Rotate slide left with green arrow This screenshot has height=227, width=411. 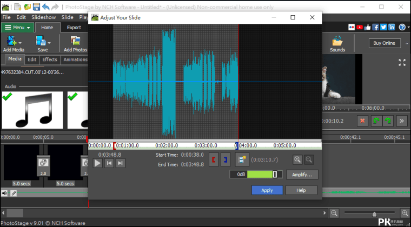(376, 121)
